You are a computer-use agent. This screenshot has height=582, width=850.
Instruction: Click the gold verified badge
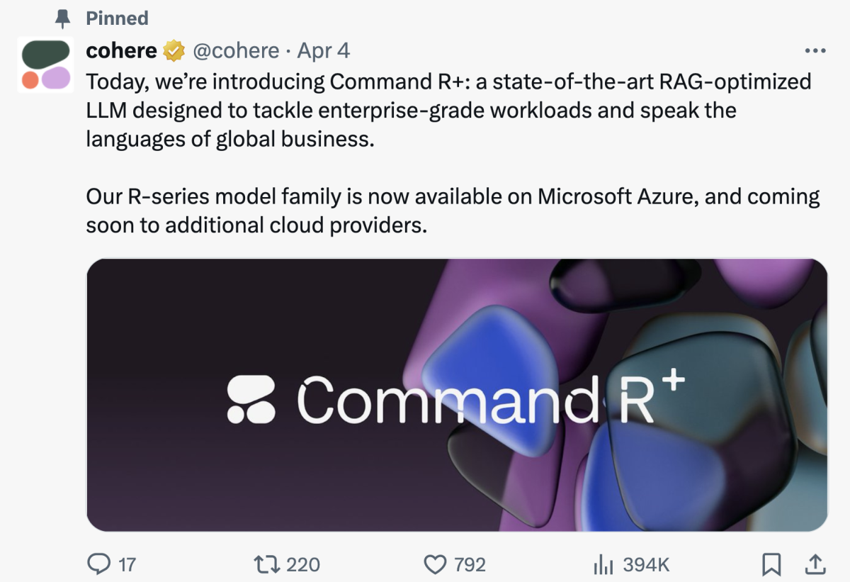click(x=174, y=51)
